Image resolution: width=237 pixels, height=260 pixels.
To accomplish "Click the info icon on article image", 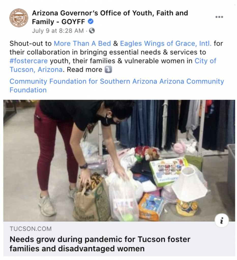I will coord(221,221).
